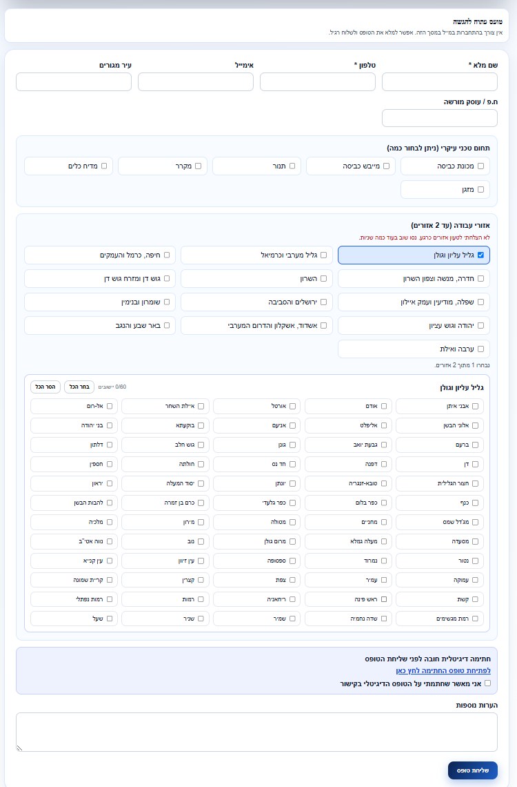The image size is (517, 787).
Task: Check the אבני איתן town
Action: [475, 407]
